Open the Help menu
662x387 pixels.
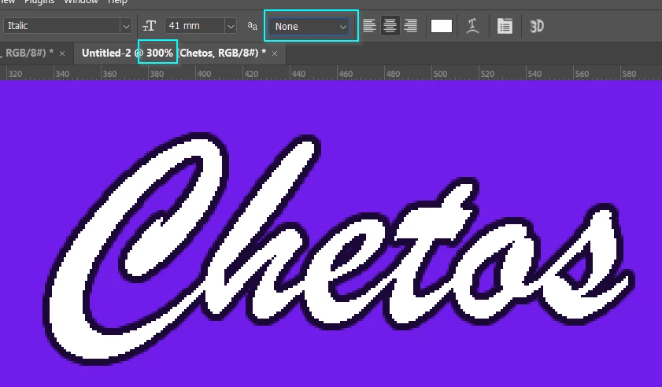click(x=117, y=2)
